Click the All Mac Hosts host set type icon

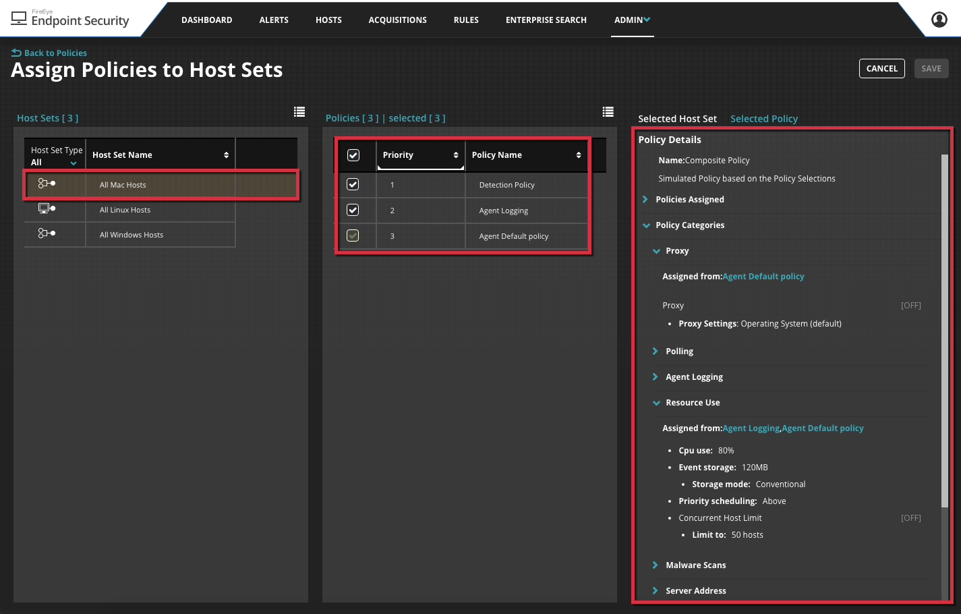[47, 184]
